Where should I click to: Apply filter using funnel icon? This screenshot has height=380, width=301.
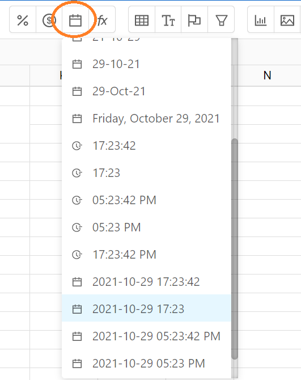click(x=221, y=20)
